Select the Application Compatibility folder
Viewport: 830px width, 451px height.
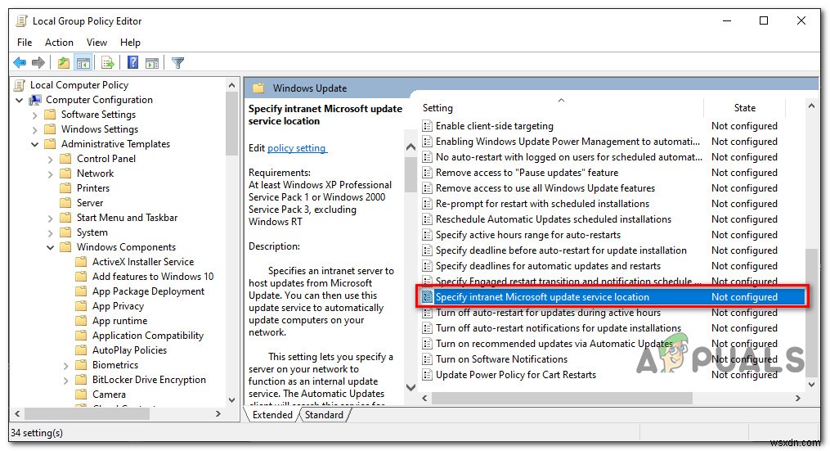(148, 336)
